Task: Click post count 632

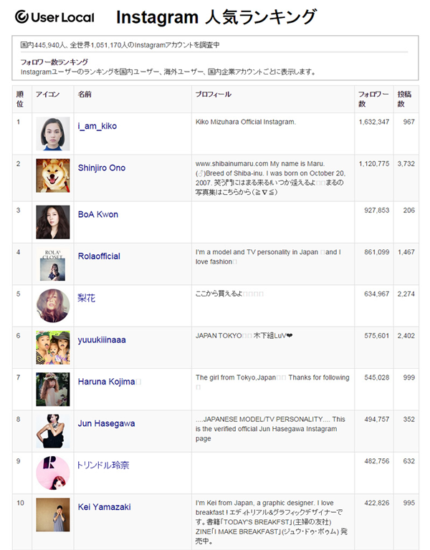Action: [x=409, y=461]
